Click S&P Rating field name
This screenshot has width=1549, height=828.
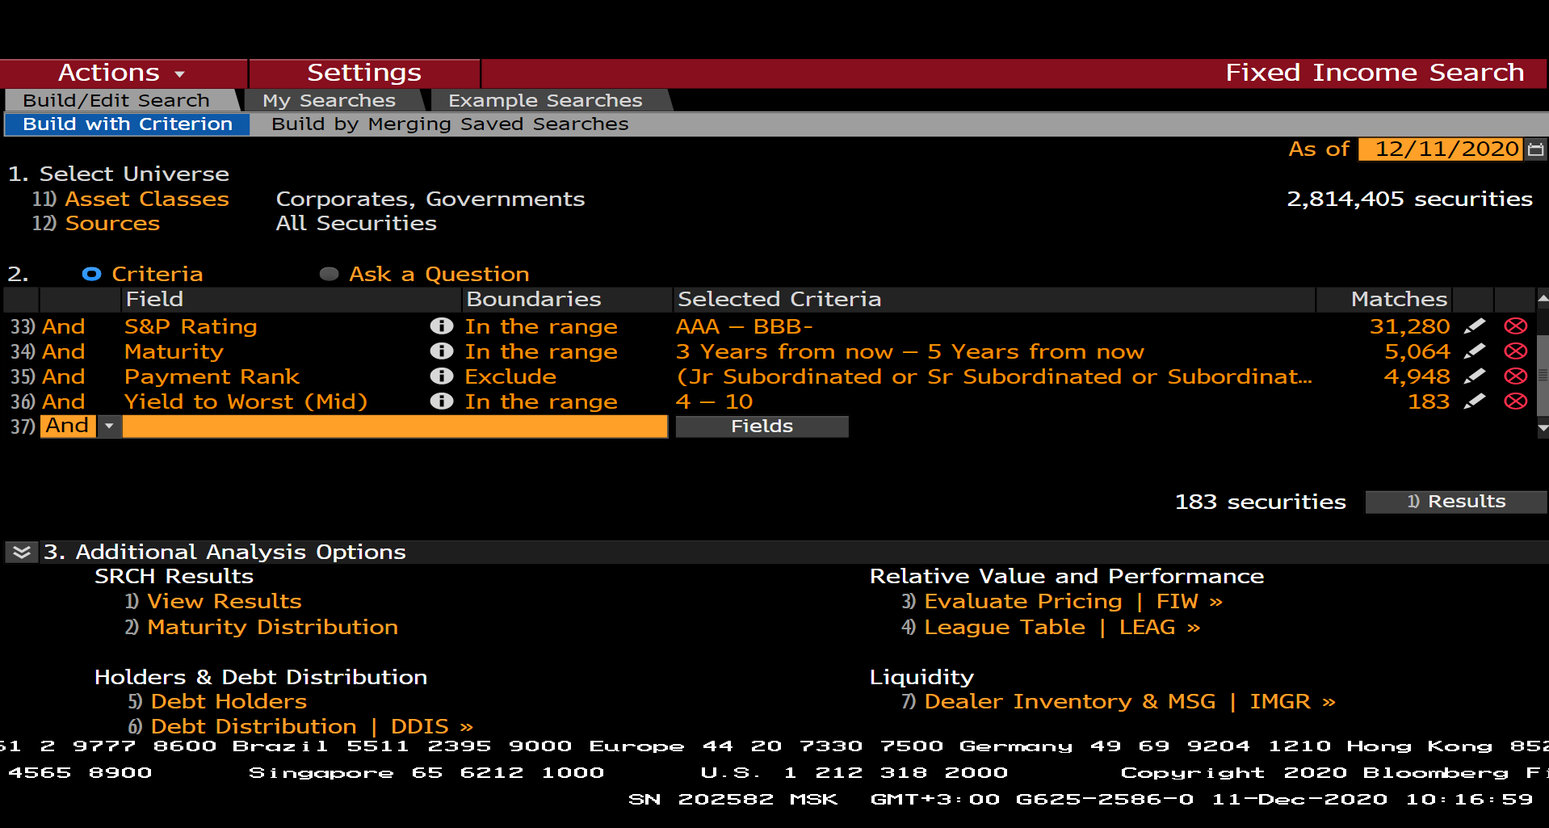tap(191, 326)
